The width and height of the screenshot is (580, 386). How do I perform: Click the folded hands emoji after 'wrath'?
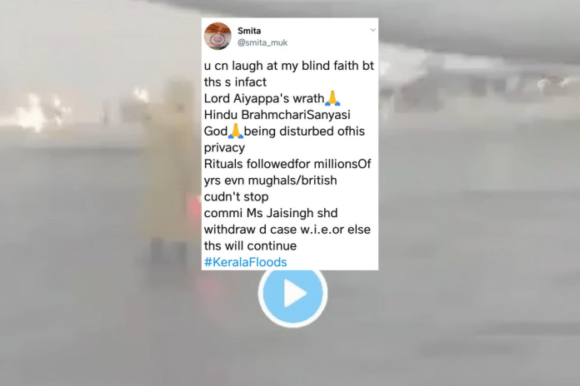pos(332,98)
